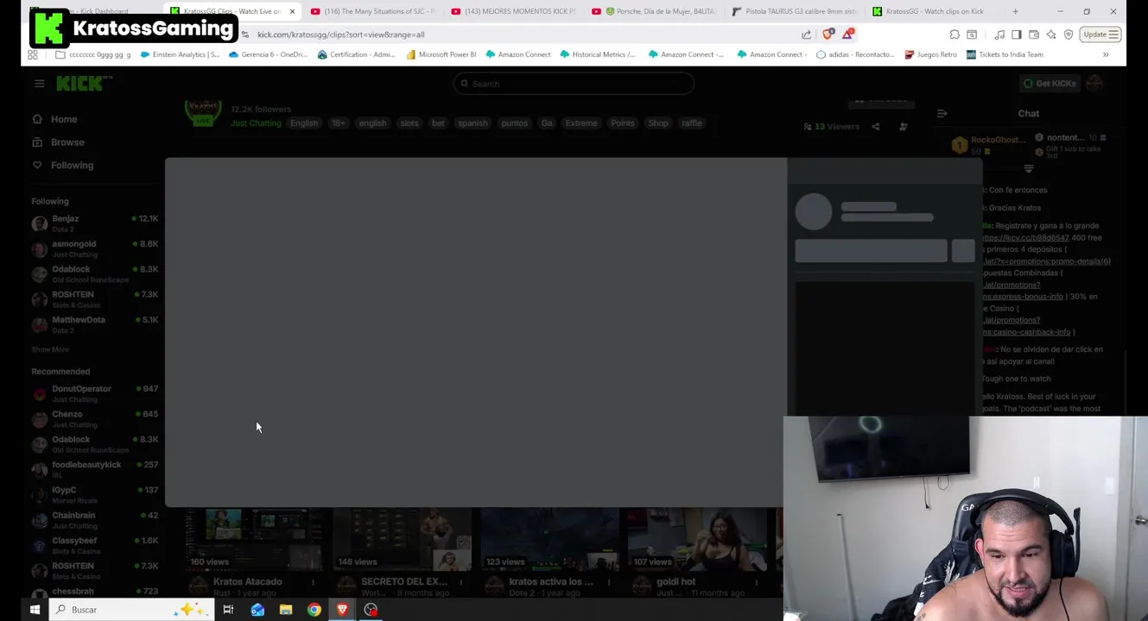
Task: Open Juegos Retro bookmark
Action: tap(930, 54)
